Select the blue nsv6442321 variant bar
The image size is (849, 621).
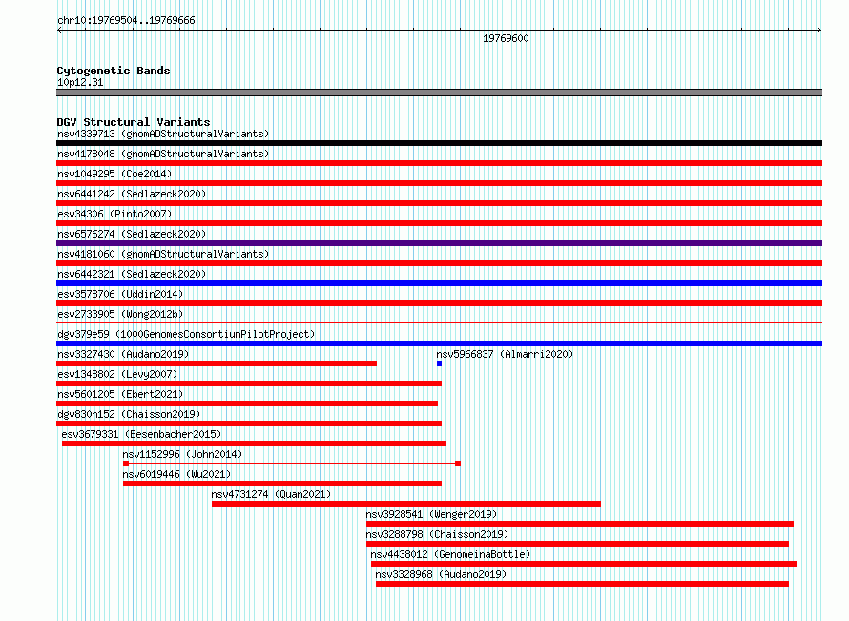(x=439, y=283)
